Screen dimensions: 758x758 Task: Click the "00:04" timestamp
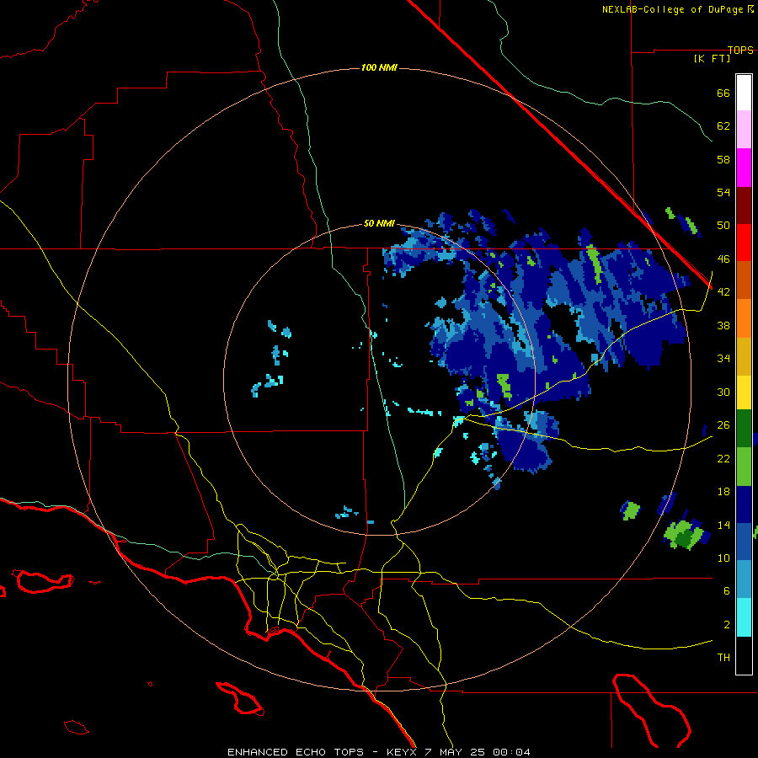pos(511,752)
